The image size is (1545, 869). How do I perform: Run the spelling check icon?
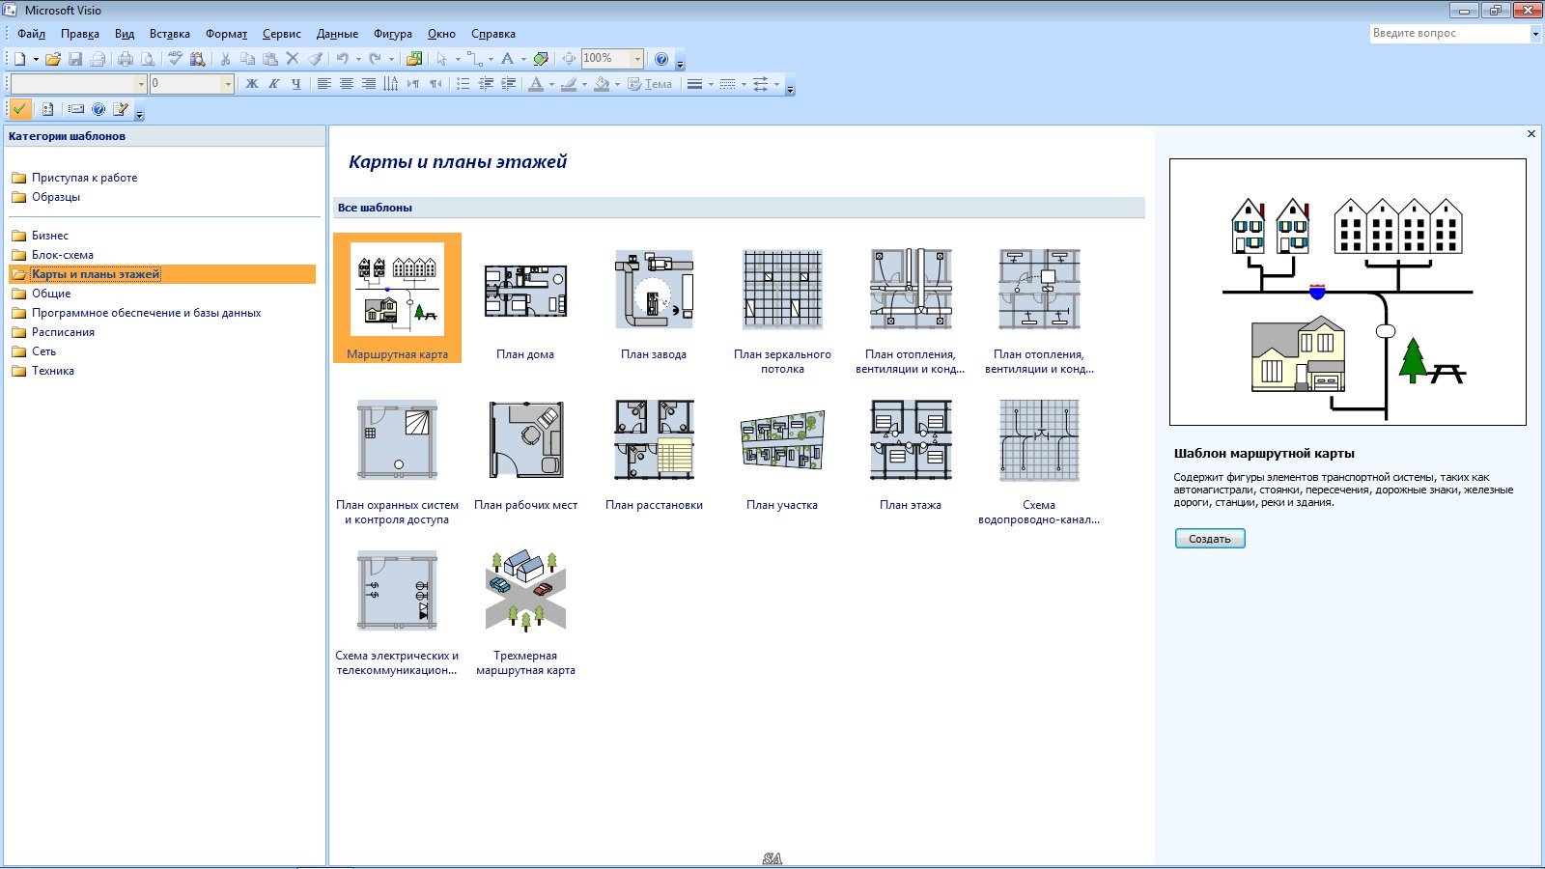(x=175, y=59)
